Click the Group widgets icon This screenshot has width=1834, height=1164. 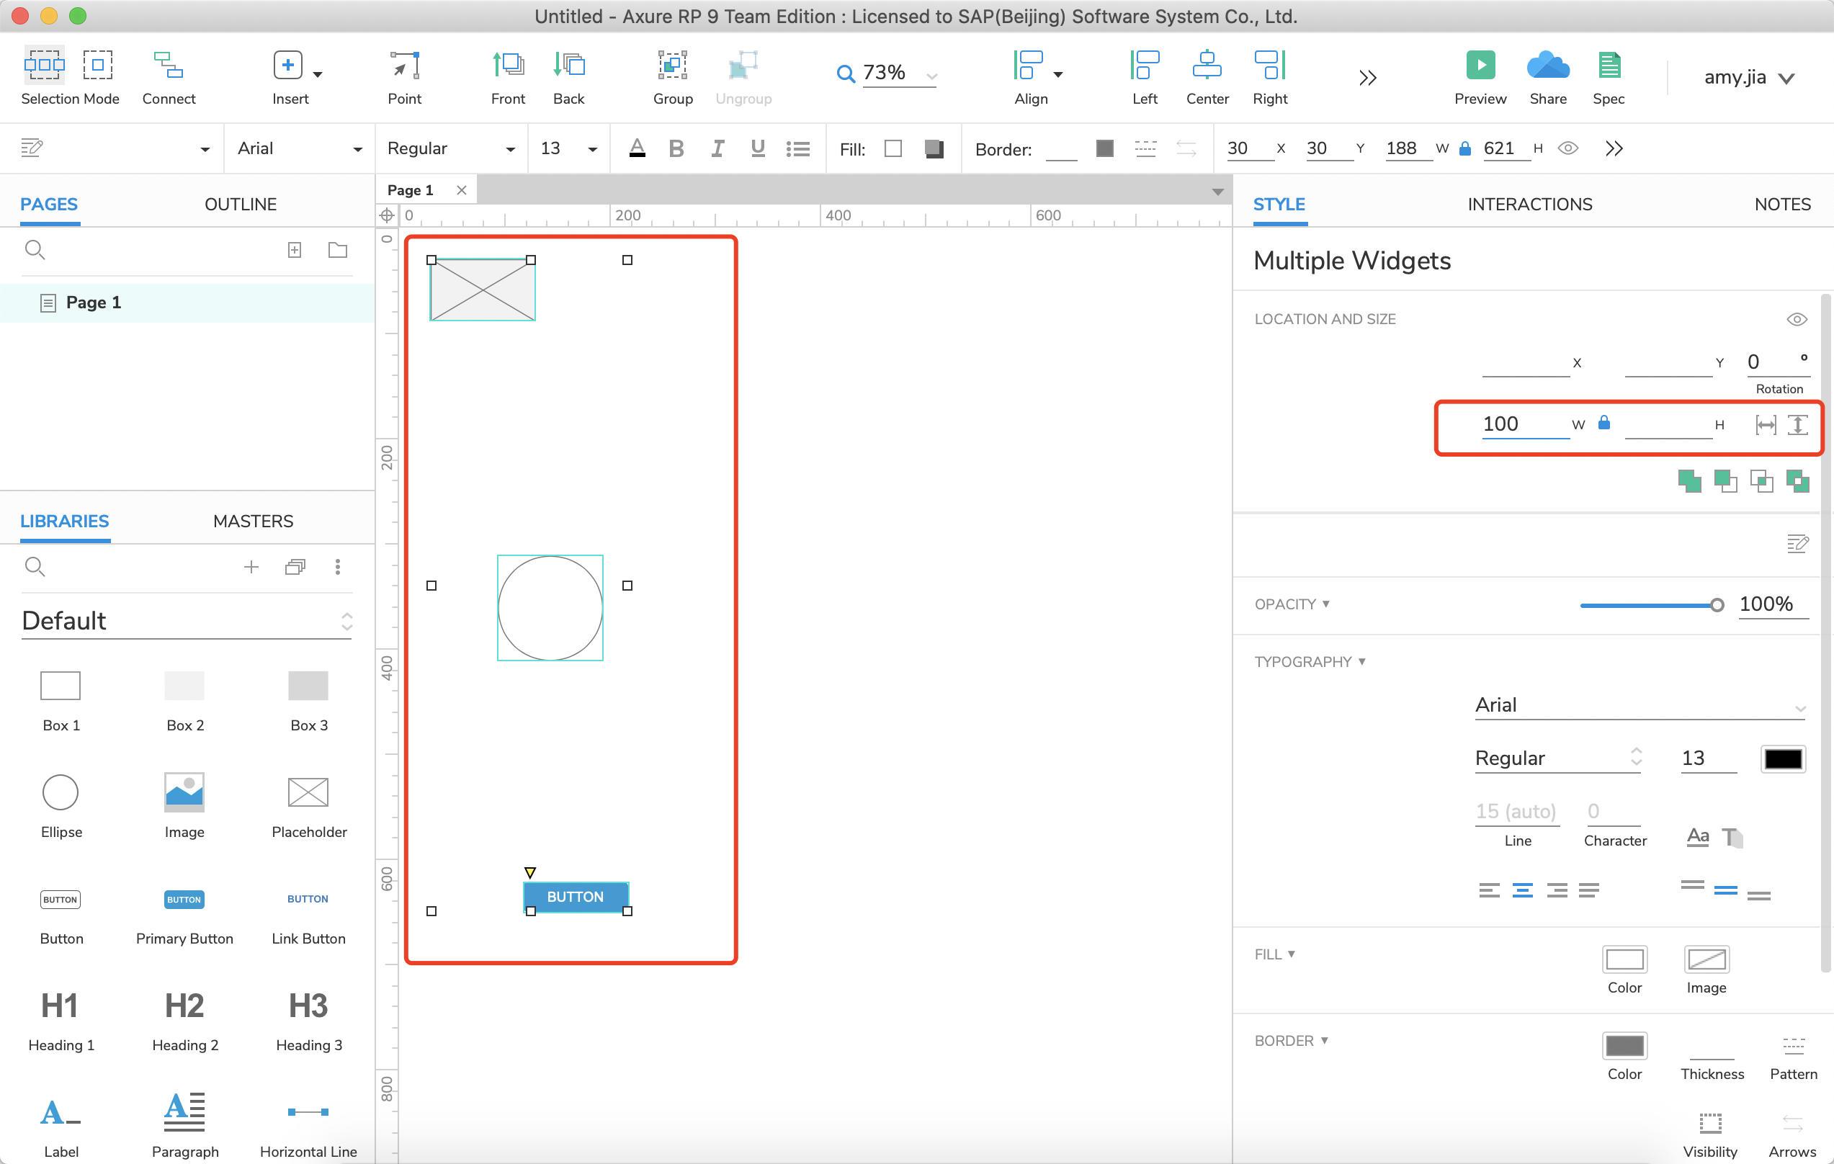[673, 66]
